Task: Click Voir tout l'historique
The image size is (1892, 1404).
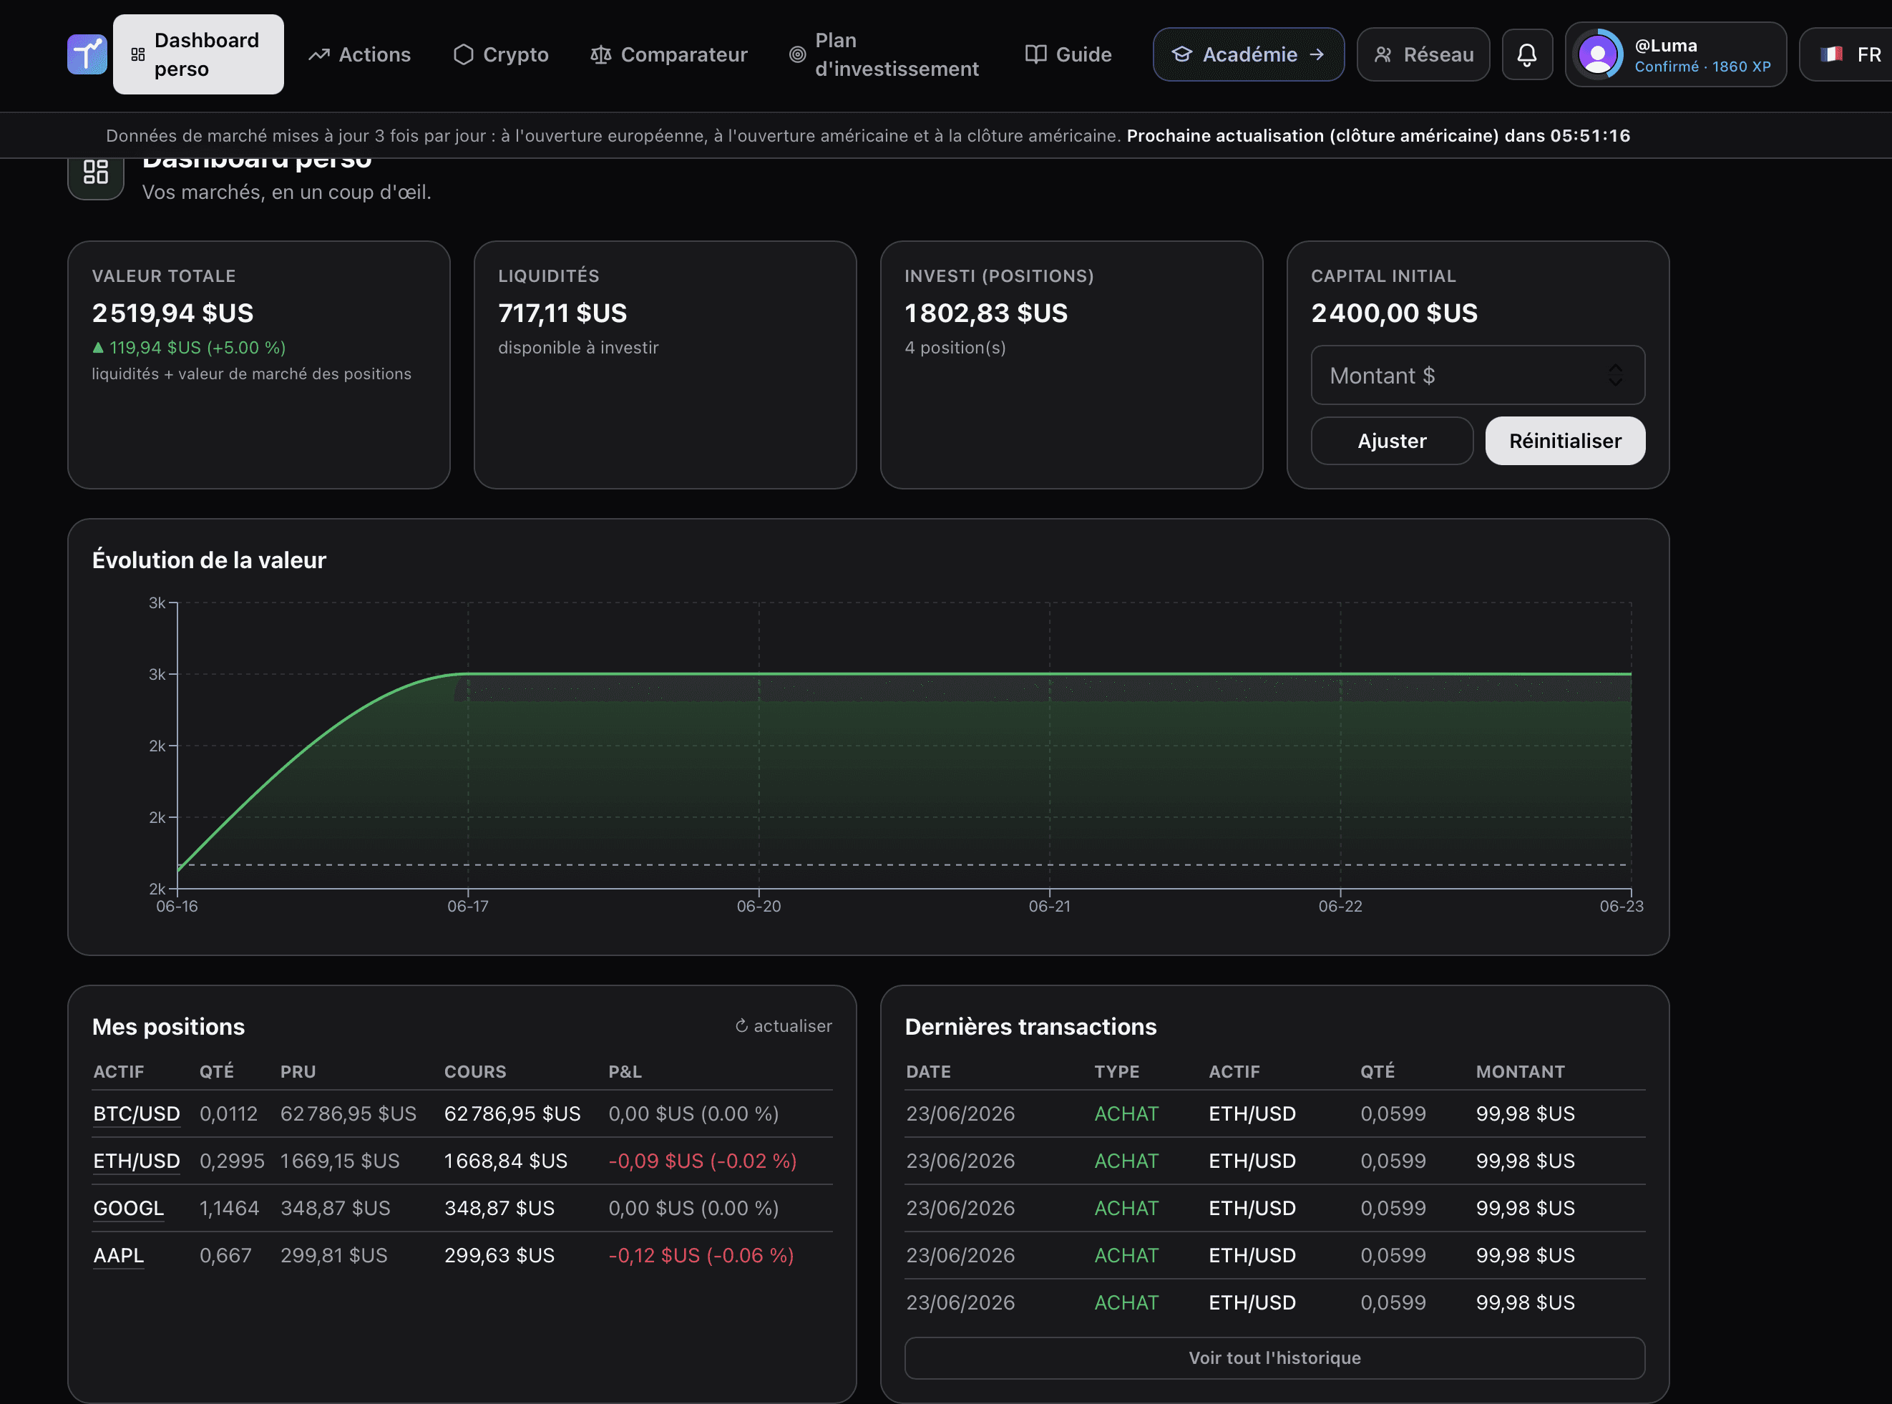Action: [x=1274, y=1357]
